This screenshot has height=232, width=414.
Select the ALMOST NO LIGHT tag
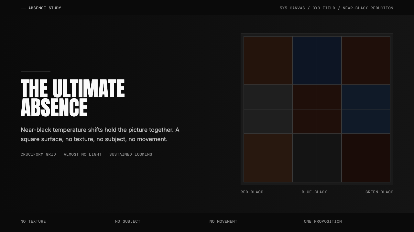82,154
